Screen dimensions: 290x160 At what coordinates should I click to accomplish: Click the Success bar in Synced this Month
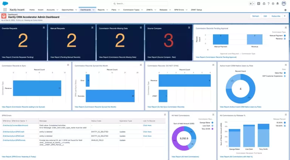[110, 96]
